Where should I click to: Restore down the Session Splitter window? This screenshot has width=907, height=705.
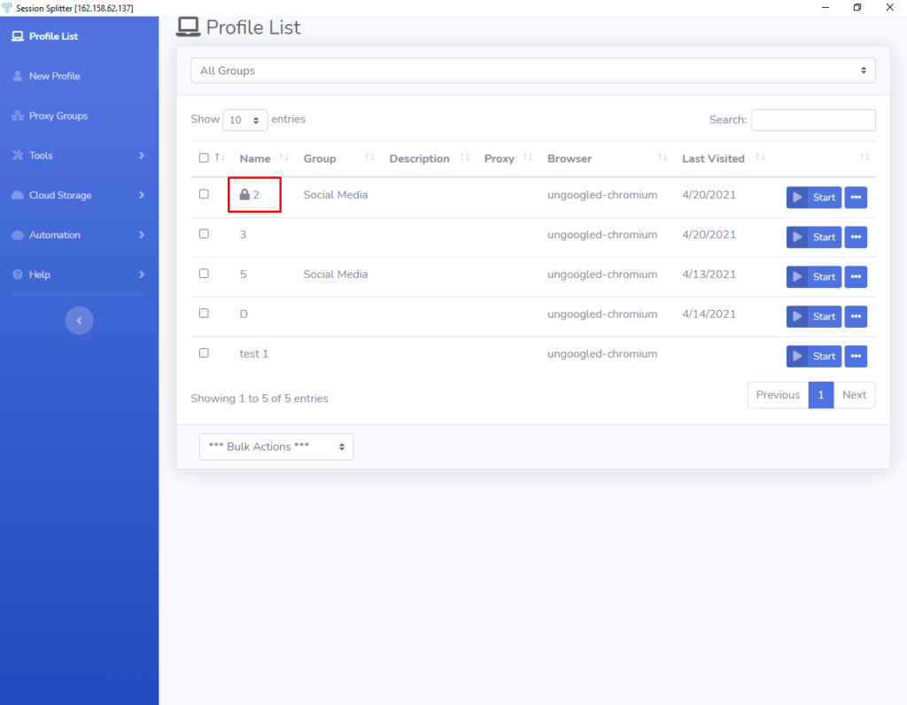[x=857, y=7]
